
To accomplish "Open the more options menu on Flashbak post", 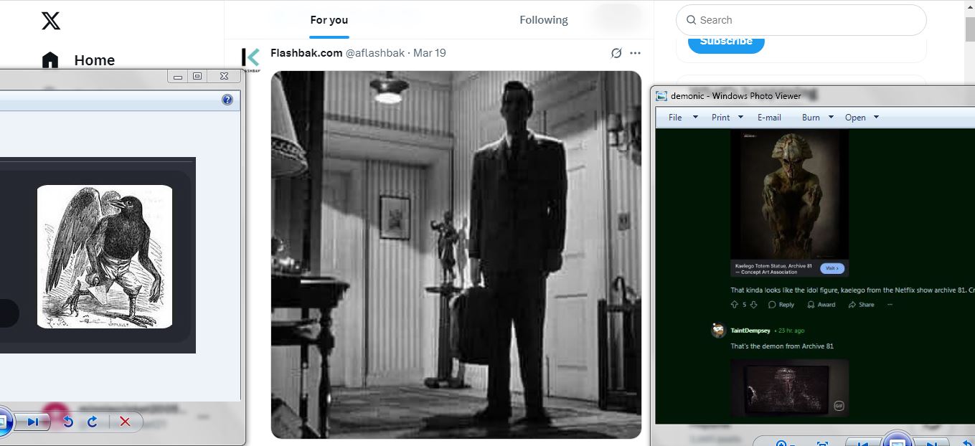I will coord(635,53).
